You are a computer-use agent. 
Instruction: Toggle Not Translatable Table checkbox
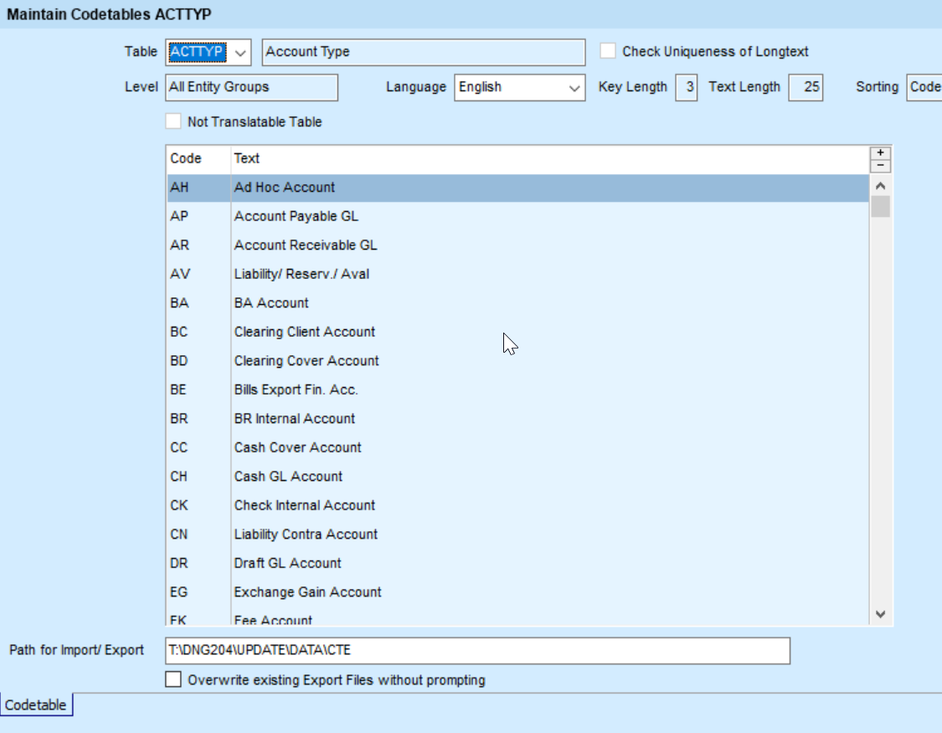[x=173, y=121]
